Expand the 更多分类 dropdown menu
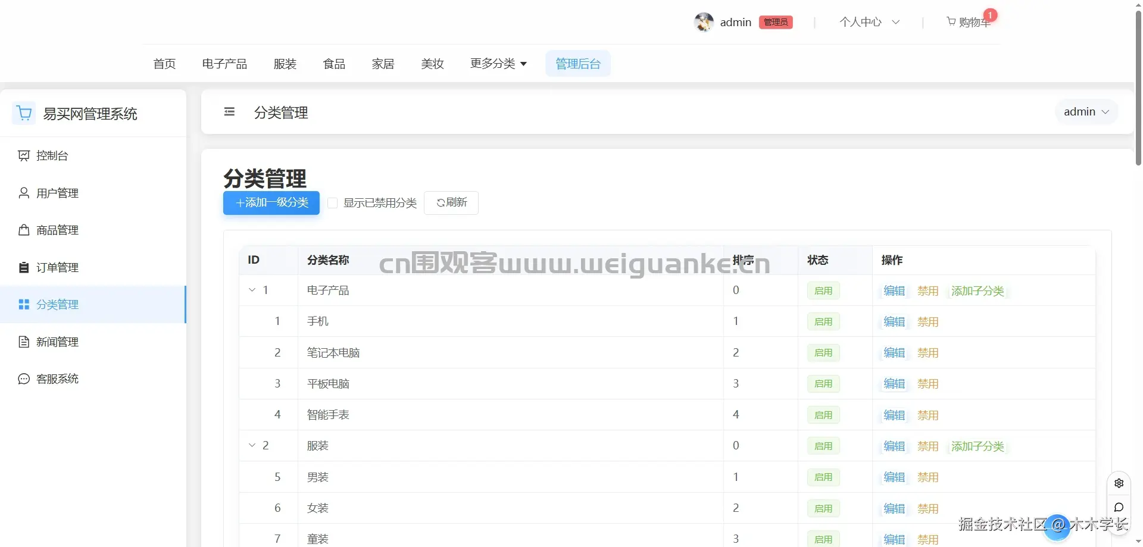1143x547 pixels. (499, 64)
